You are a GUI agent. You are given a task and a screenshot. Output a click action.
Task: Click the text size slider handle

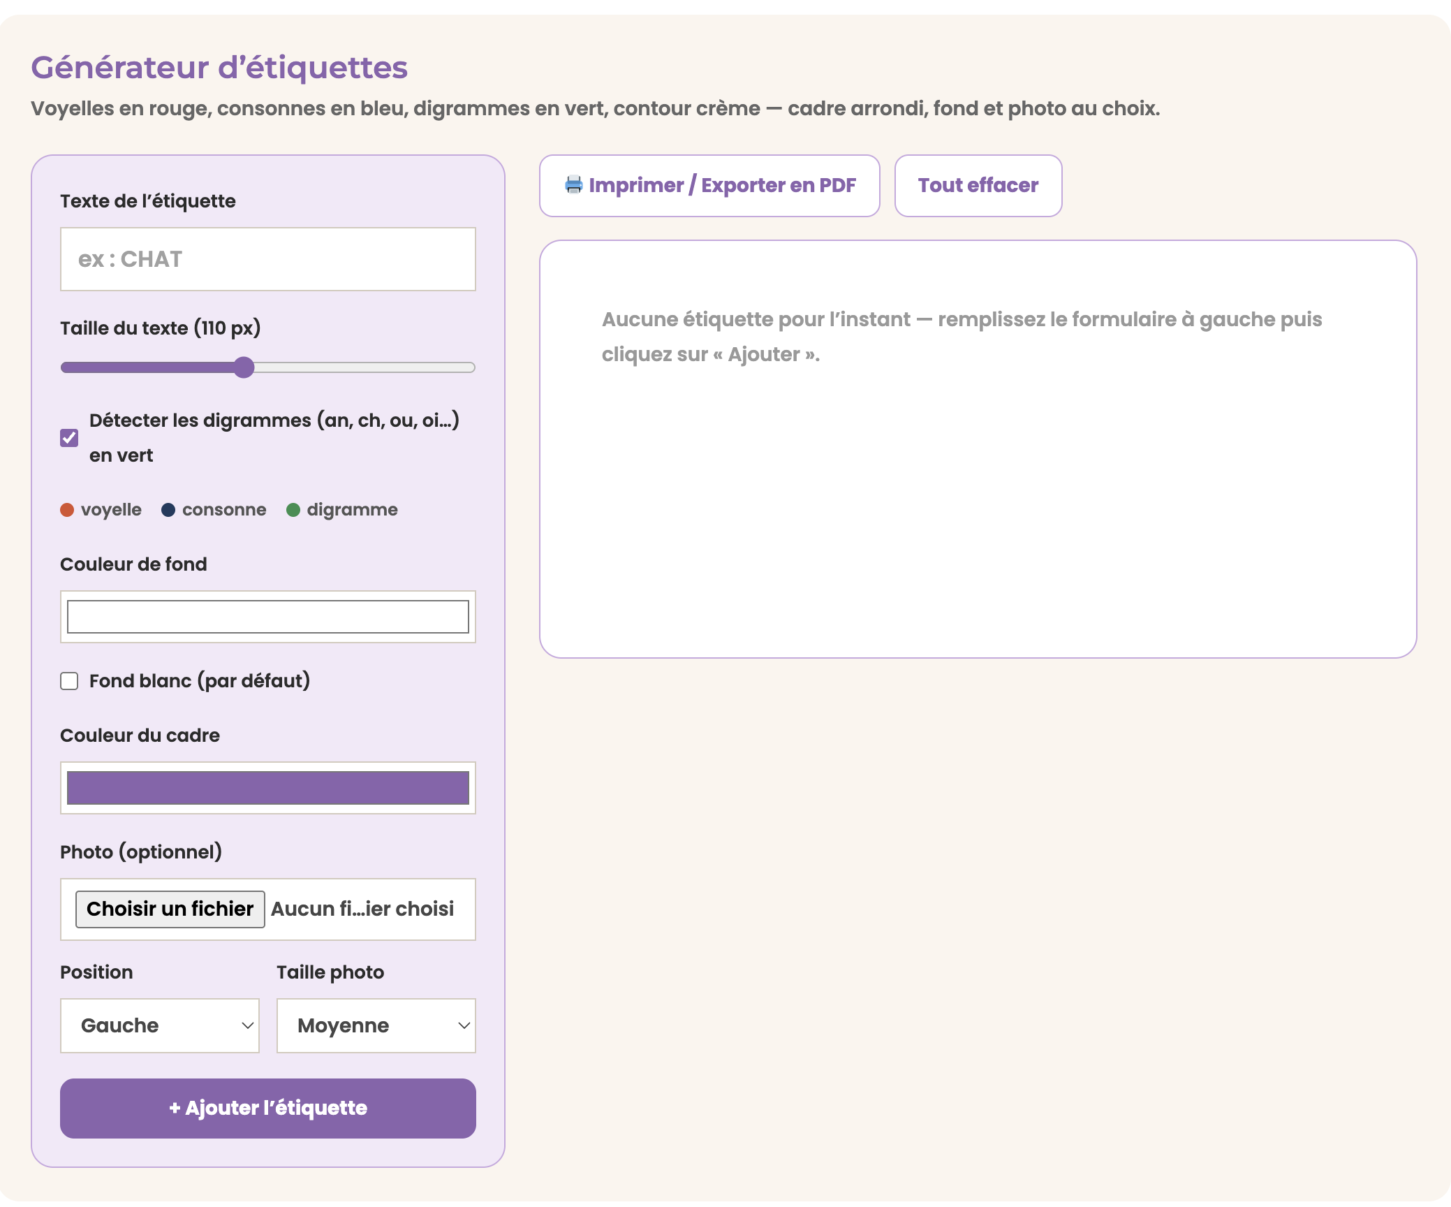coord(244,367)
